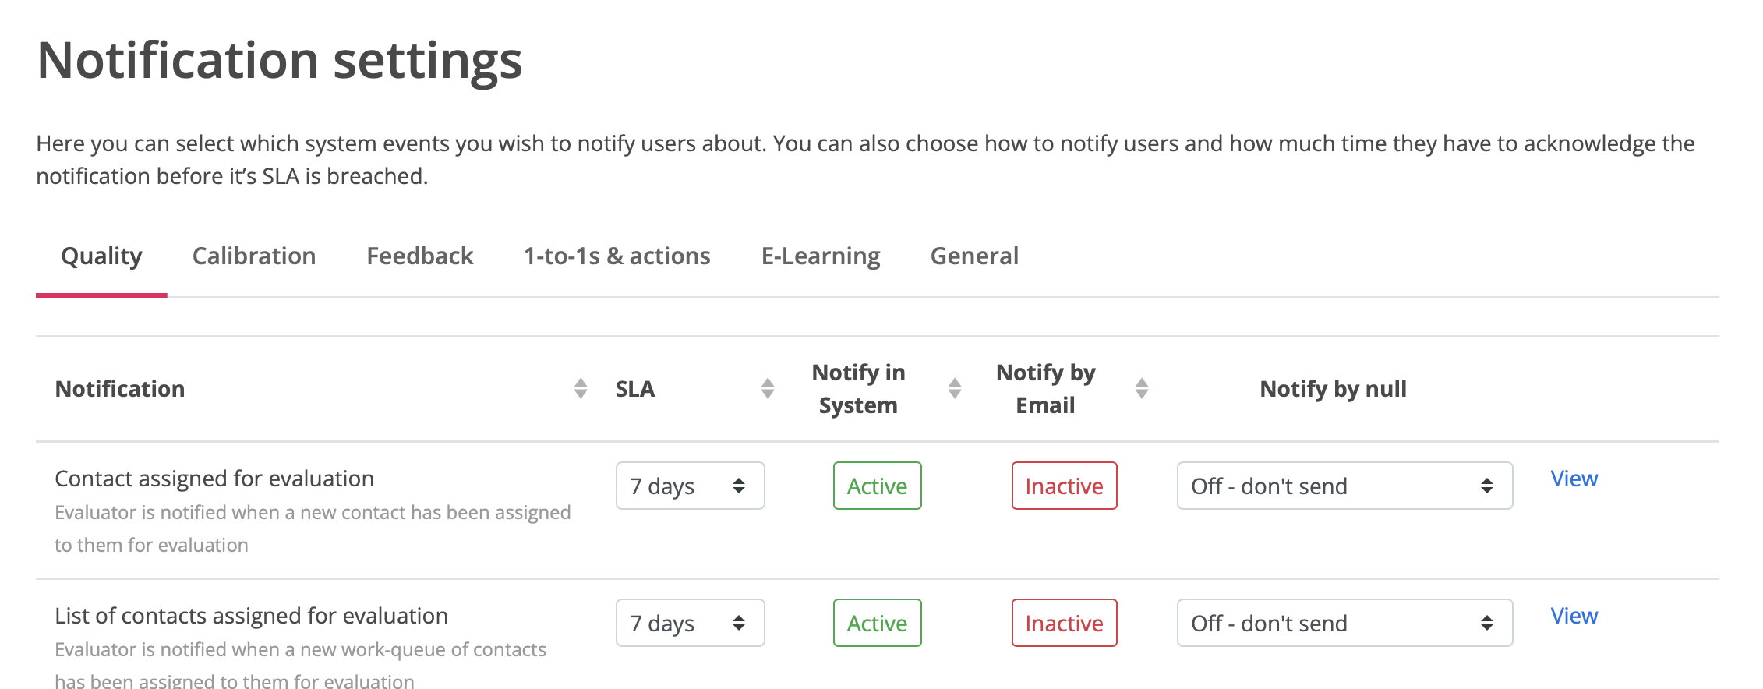1763x689 pixels.
Task: Go to 1-to-1s & actions tab
Action: (x=617, y=256)
